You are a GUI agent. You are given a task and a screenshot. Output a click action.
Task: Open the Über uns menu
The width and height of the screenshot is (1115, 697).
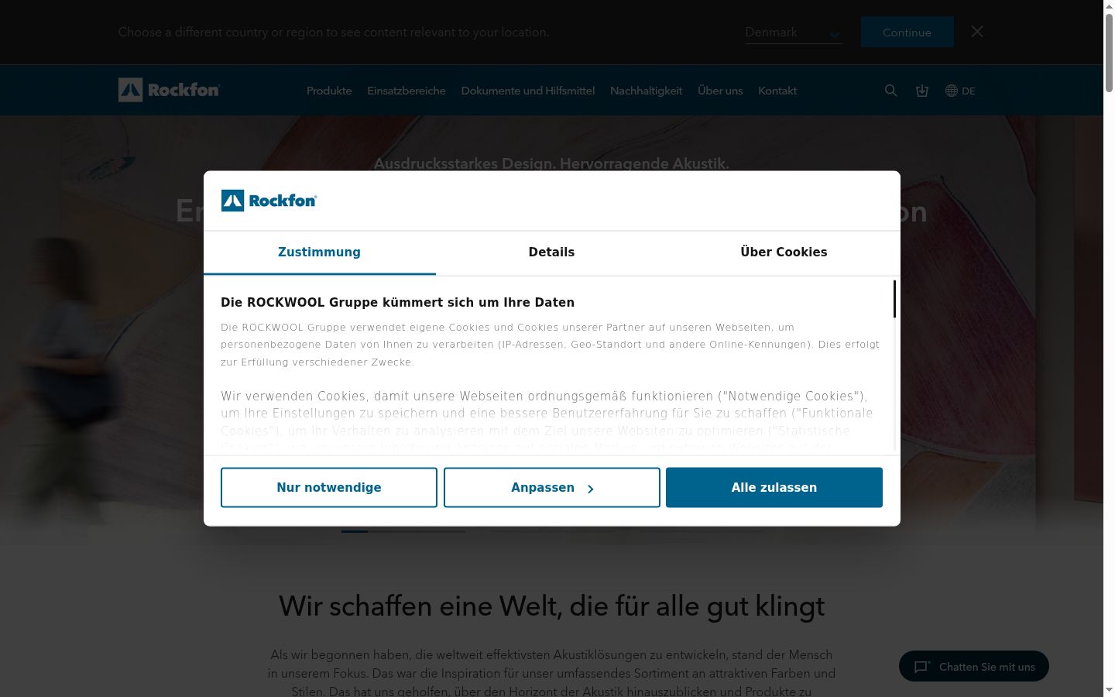coord(720,91)
